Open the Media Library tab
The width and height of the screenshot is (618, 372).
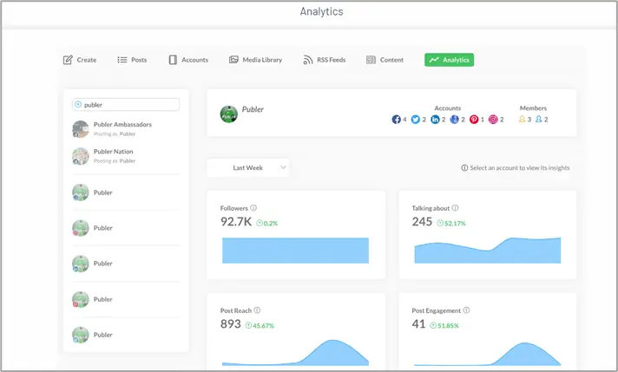[x=255, y=60]
